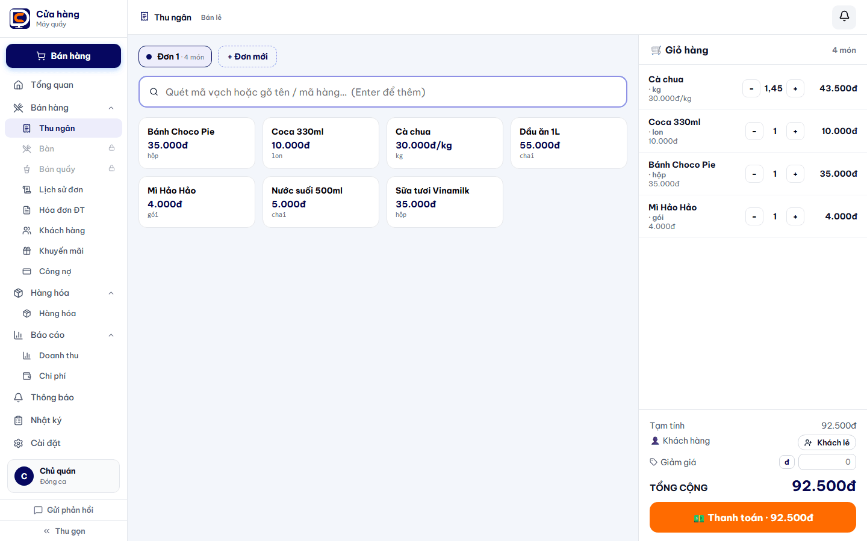Click the store logo icon
Screen dimensions: 867x541
[x=20, y=19]
